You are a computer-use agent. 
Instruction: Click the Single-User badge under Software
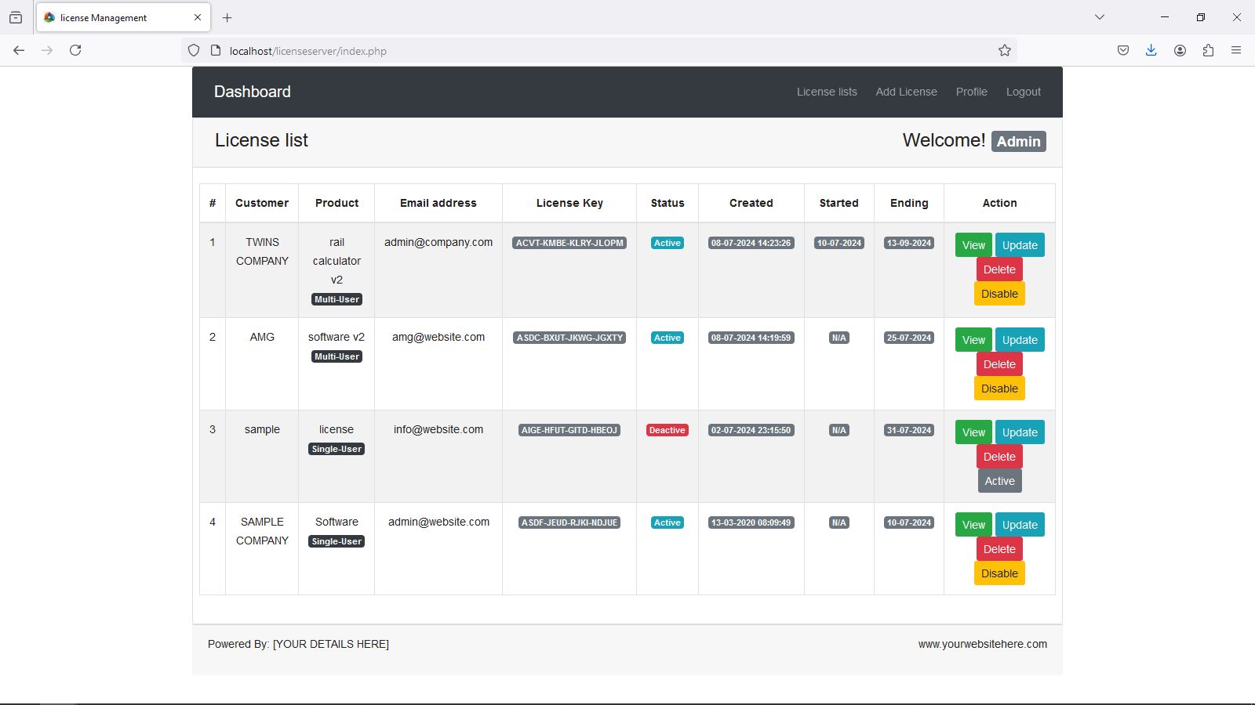coord(336,541)
